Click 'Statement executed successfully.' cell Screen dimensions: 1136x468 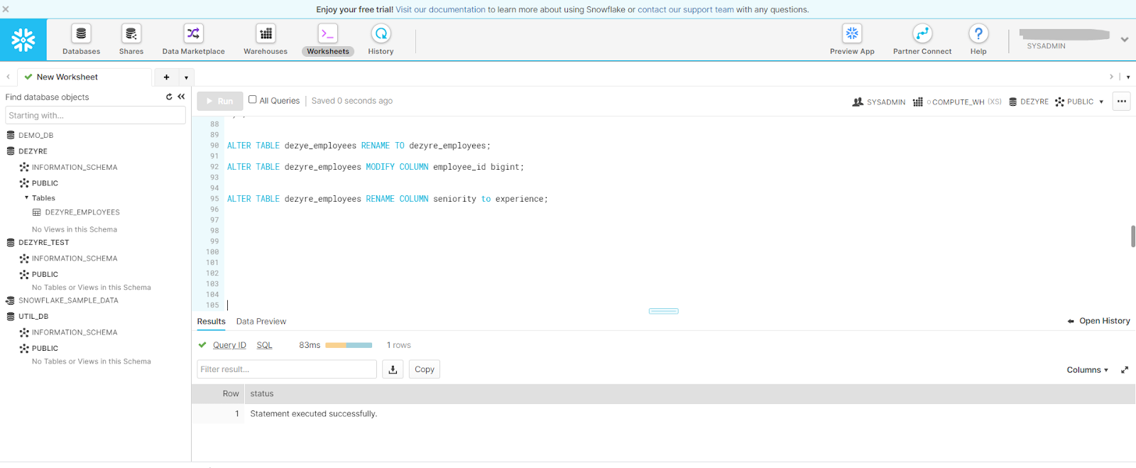pyautogui.click(x=314, y=413)
